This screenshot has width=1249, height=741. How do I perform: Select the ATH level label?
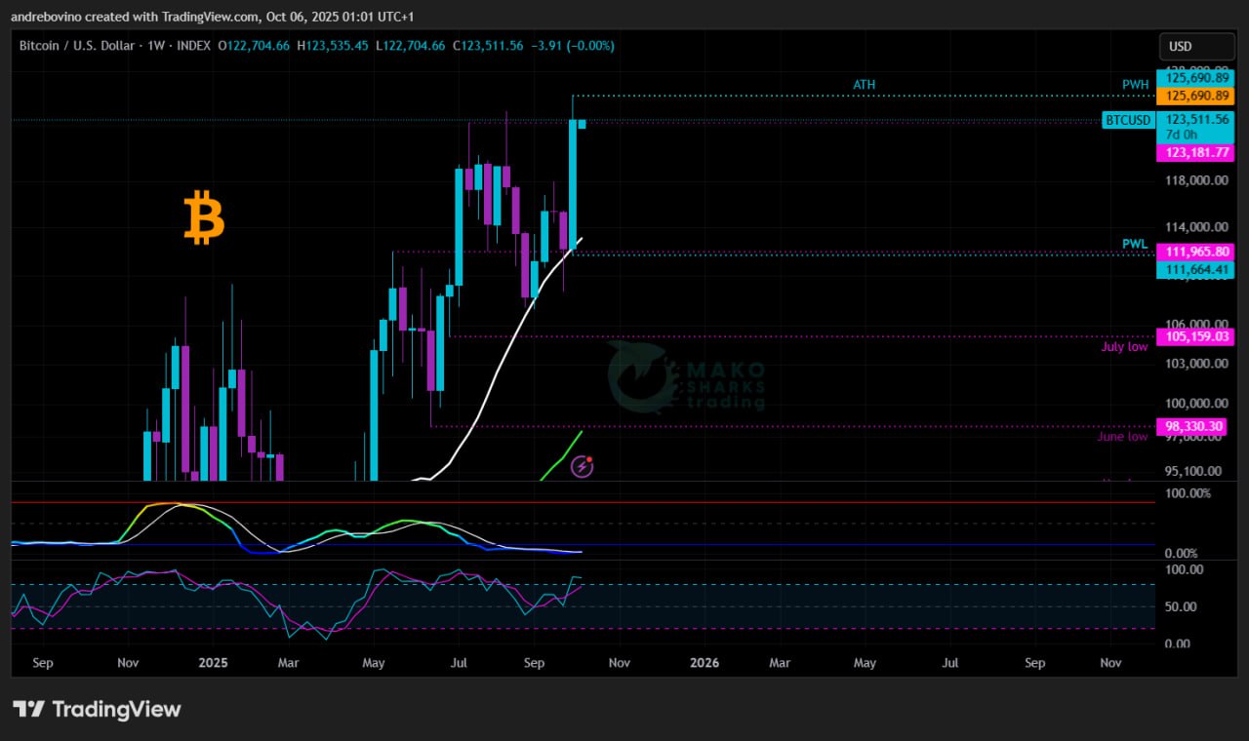(x=864, y=85)
